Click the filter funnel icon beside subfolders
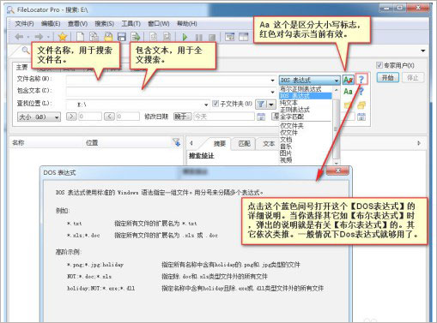437x323 pixels. coord(261,105)
